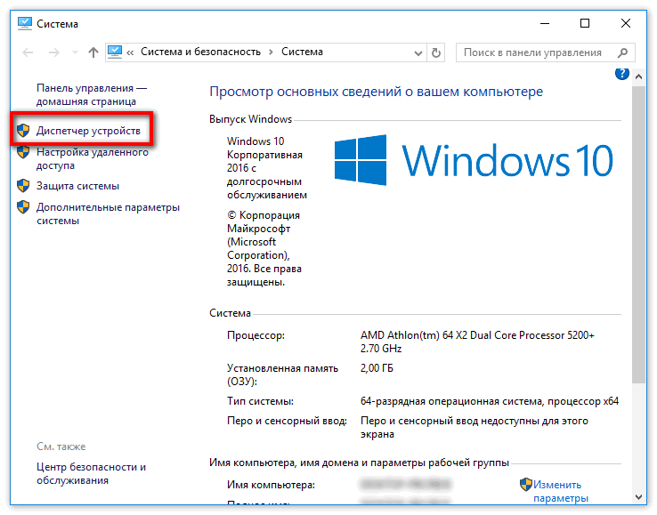Viewport: 657px width, 515px height.
Task: Click the Система window title icon
Action: [x=25, y=23]
